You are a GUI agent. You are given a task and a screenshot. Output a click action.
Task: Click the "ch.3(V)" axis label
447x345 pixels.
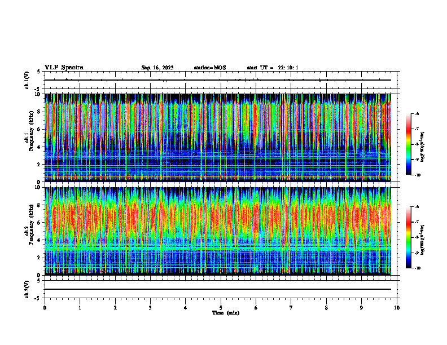tap(27, 289)
